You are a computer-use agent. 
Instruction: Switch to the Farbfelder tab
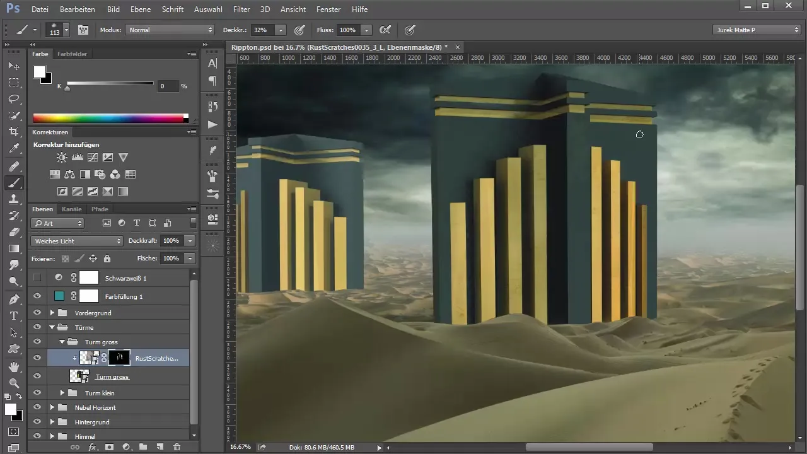click(72, 54)
